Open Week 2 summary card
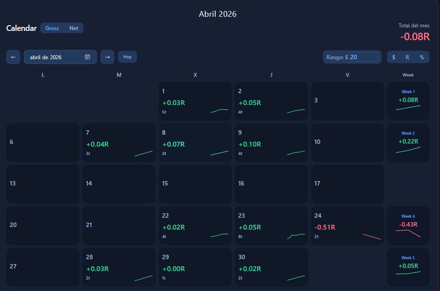 pos(408,143)
